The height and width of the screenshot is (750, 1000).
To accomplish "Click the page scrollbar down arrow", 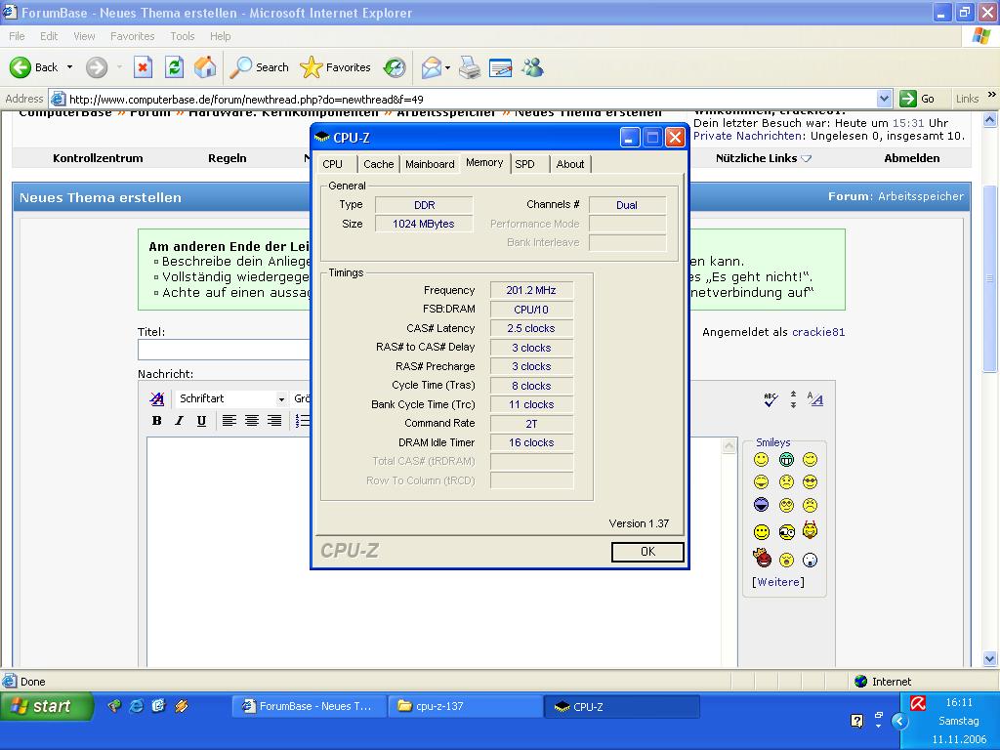I will coord(990,658).
